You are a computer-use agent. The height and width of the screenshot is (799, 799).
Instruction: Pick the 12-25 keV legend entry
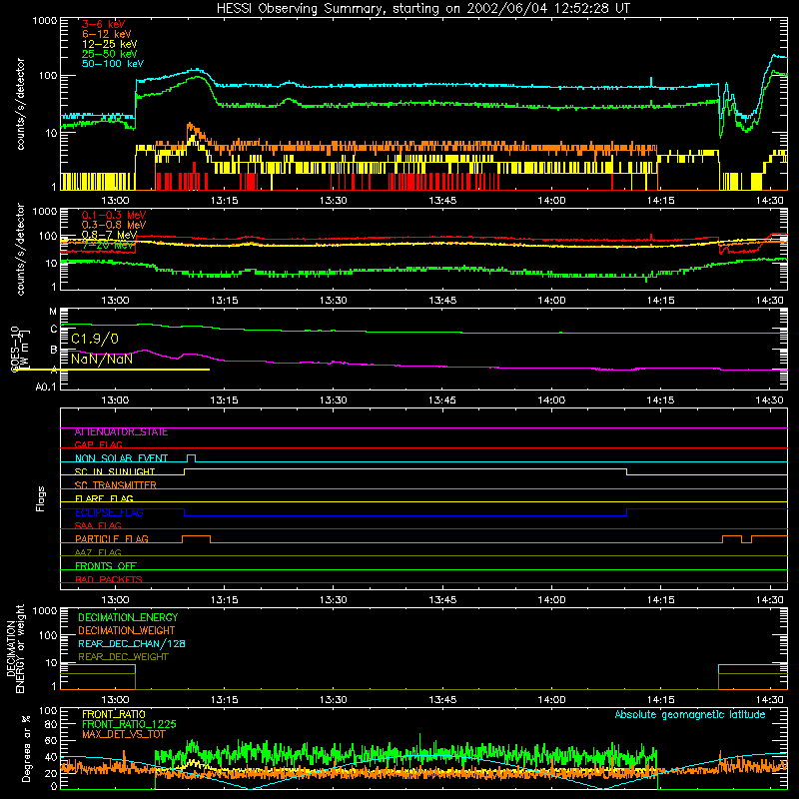pos(110,44)
